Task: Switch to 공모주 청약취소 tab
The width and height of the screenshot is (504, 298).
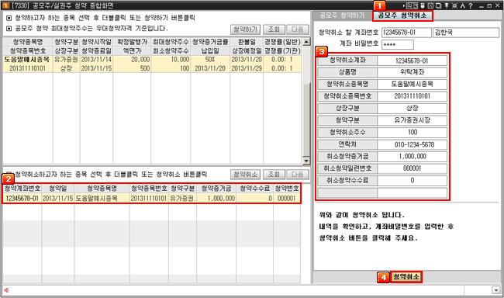Action: click(x=402, y=16)
